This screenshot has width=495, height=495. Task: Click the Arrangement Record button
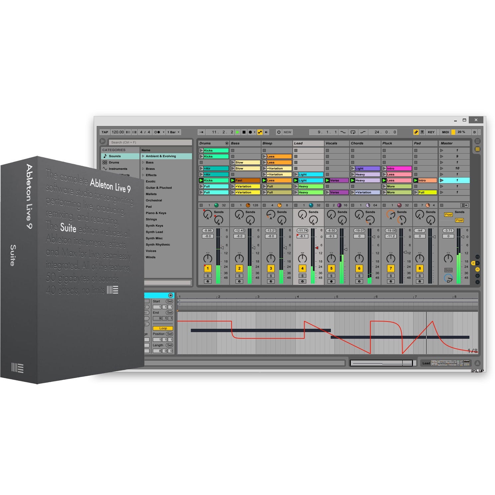point(250,132)
